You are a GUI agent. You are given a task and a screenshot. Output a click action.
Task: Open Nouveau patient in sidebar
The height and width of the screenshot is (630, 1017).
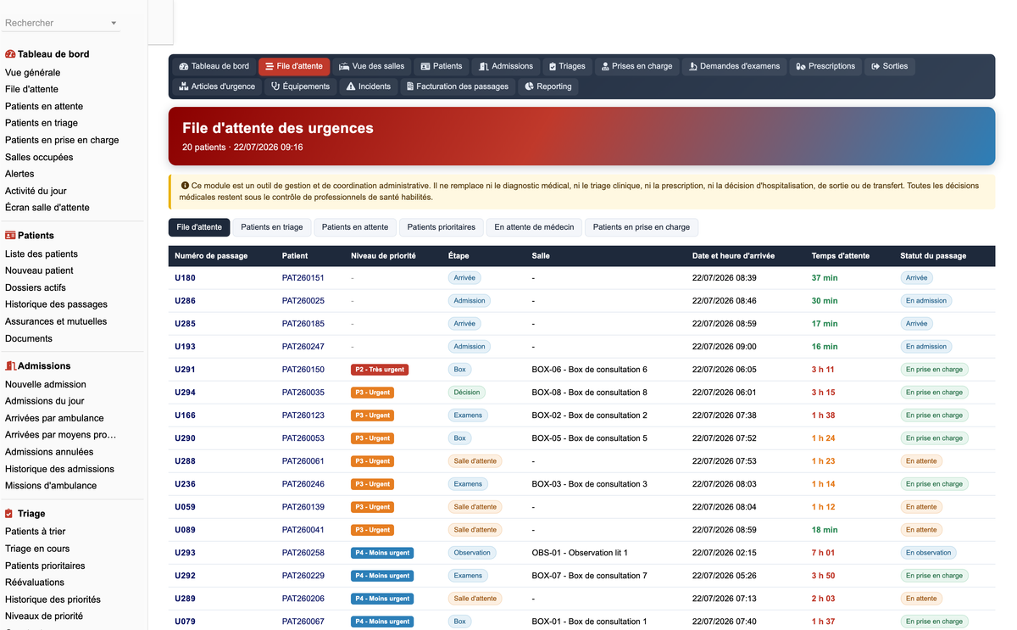39,270
